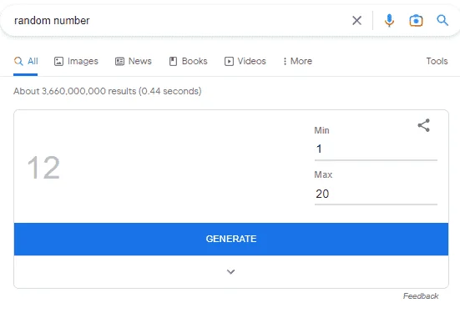Switch to the Images tab
Screen dimensions: 460x313
[76, 61]
